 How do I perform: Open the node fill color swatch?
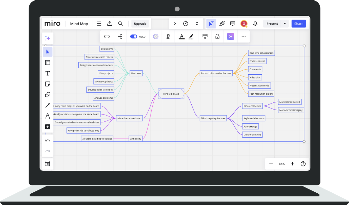tap(156, 37)
